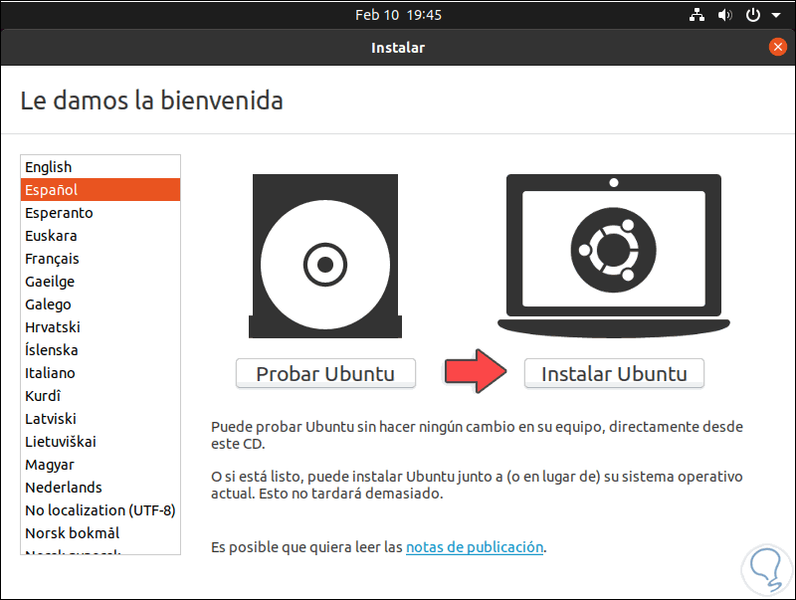Image resolution: width=796 pixels, height=600 pixels.
Task: Select Español in the language list
Action: click(x=100, y=190)
